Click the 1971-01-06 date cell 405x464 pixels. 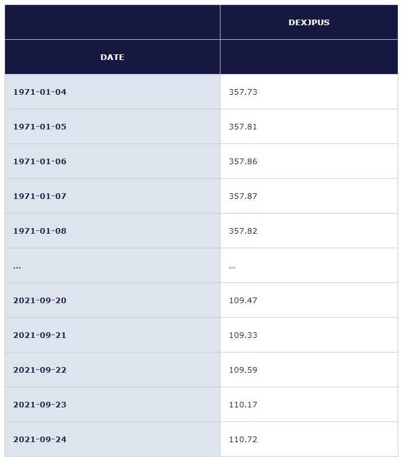(x=40, y=161)
